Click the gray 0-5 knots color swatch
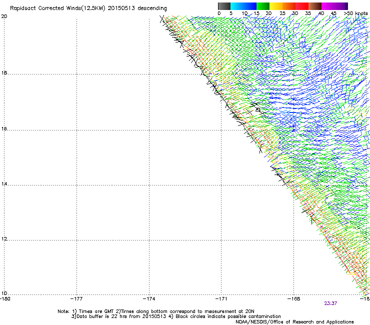 [224, 6]
